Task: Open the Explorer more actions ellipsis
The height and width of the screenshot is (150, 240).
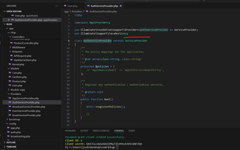Action: 57,6
